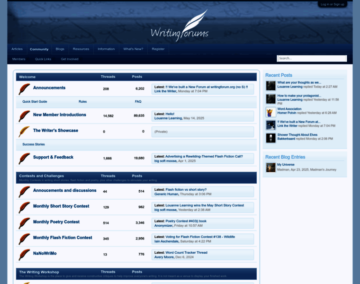This screenshot has height=284, width=360.
Task: Open the What's New? tab
Action: 133,49
